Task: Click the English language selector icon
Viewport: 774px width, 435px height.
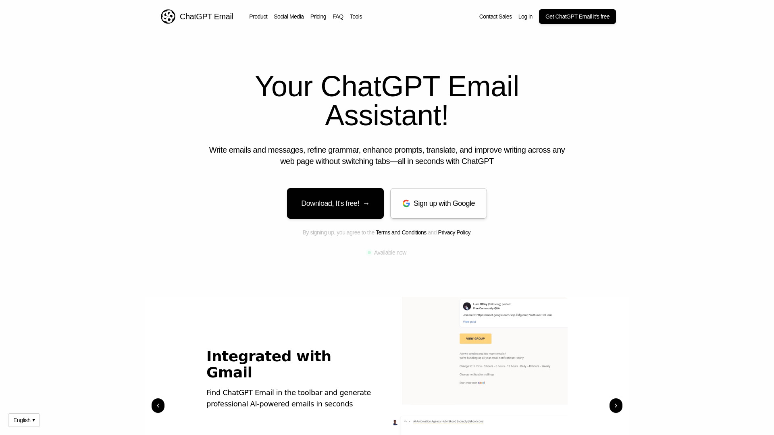Action: coord(24,420)
